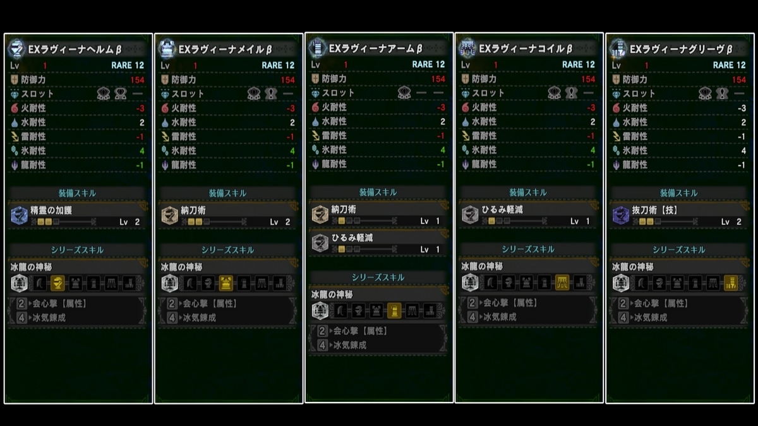Viewport: 758px width, 426px height.
Task: Select the ひるみ軽減 skill icon on coil panel
Action: point(471,215)
